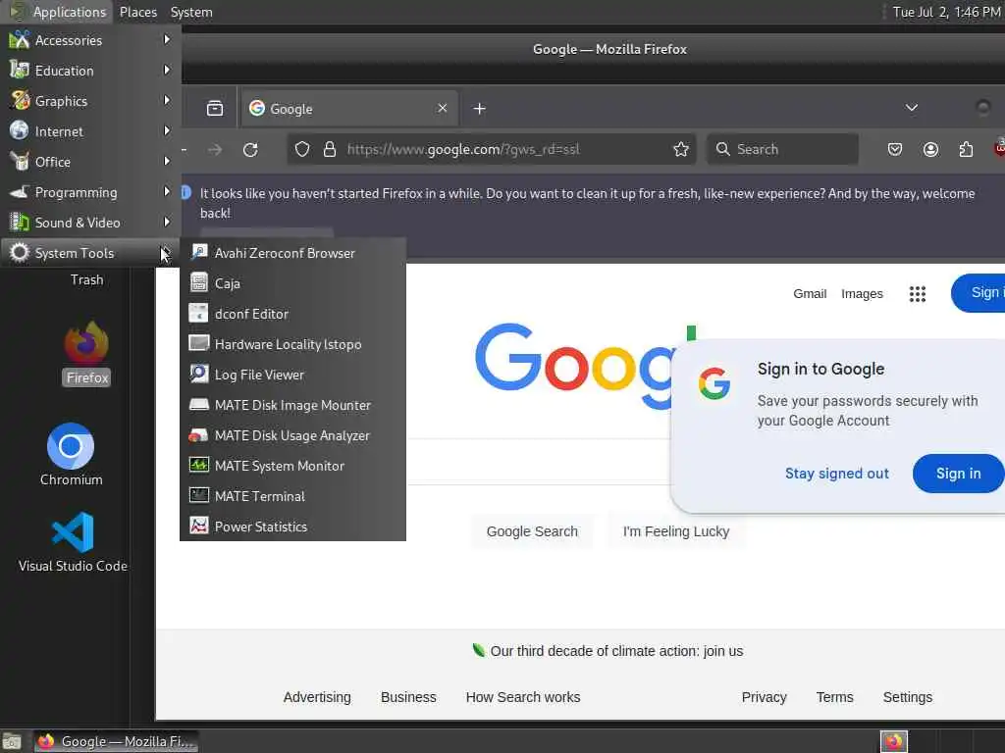Switch to the Google tab
This screenshot has width=1005, height=753.
pos(349,108)
